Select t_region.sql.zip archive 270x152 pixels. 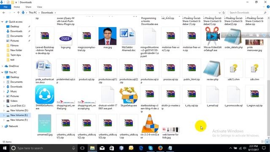click(x=254, y=94)
